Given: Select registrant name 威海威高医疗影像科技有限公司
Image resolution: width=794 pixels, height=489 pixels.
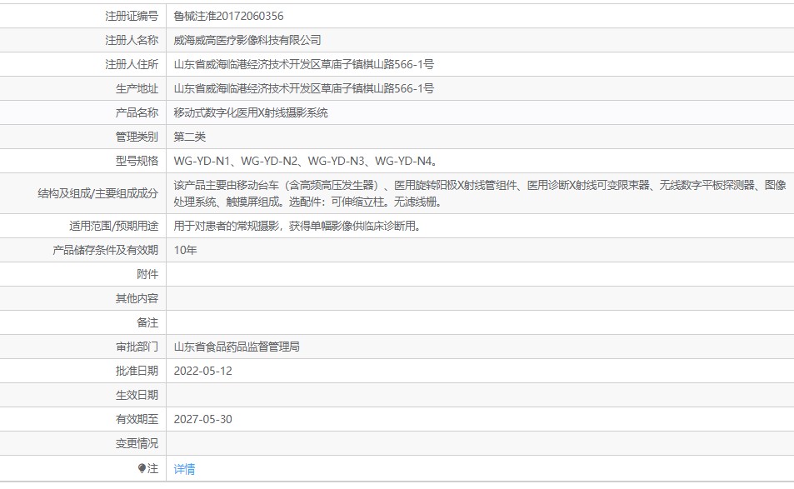Looking at the screenshot, I should tap(247, 40).
